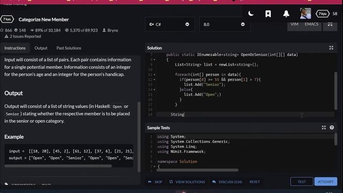Click 7 kyu rank badge next to avatar
The image size is (343, 193).
[x=323, y=14]
